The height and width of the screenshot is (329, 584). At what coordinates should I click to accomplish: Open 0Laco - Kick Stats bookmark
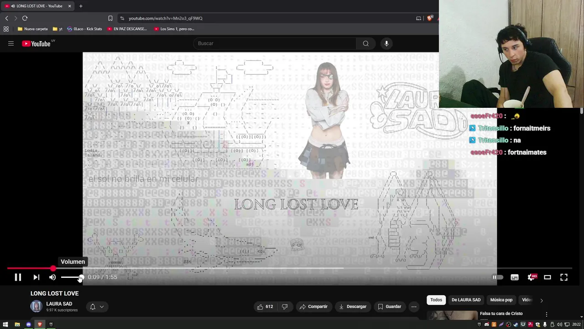tap(84, 29)
